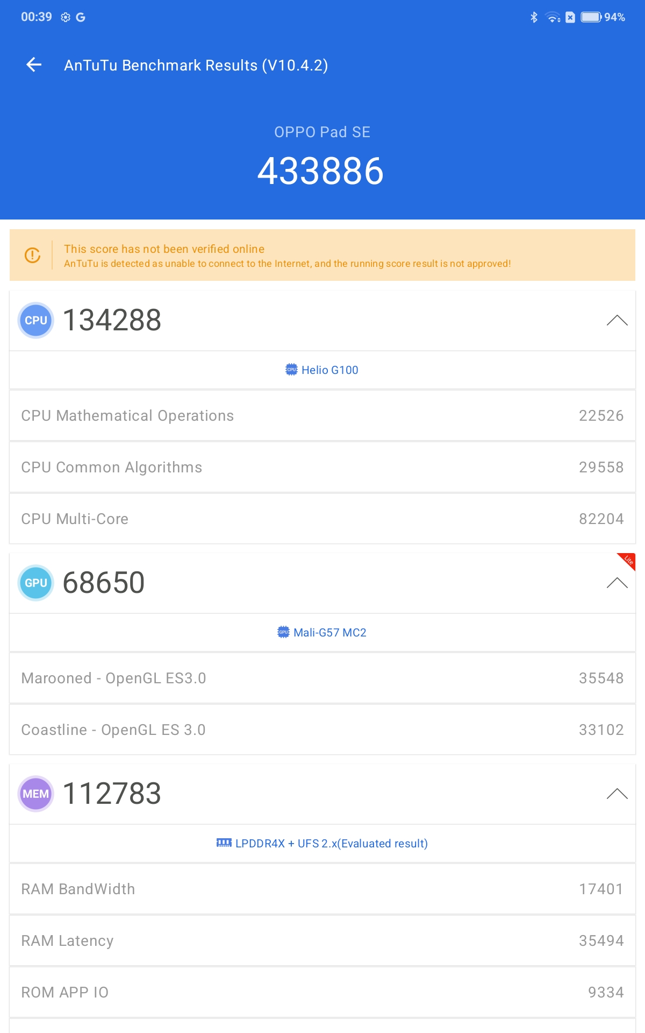
Task: Tap the blue CPU score badge
Action: (x=36, y=321)
